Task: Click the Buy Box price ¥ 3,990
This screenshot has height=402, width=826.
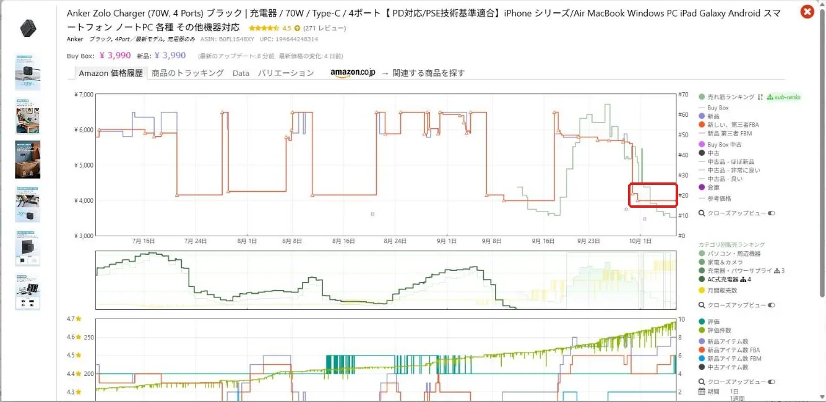Action: point(114,55)
